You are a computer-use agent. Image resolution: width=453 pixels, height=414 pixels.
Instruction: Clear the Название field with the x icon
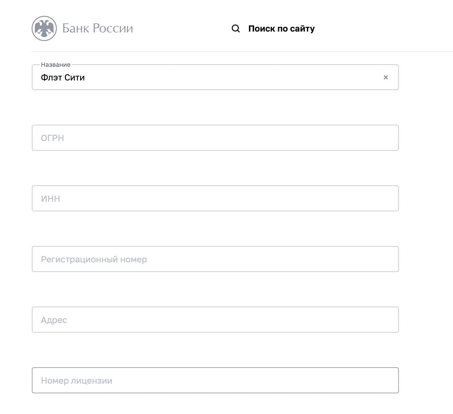pos(386,77)
